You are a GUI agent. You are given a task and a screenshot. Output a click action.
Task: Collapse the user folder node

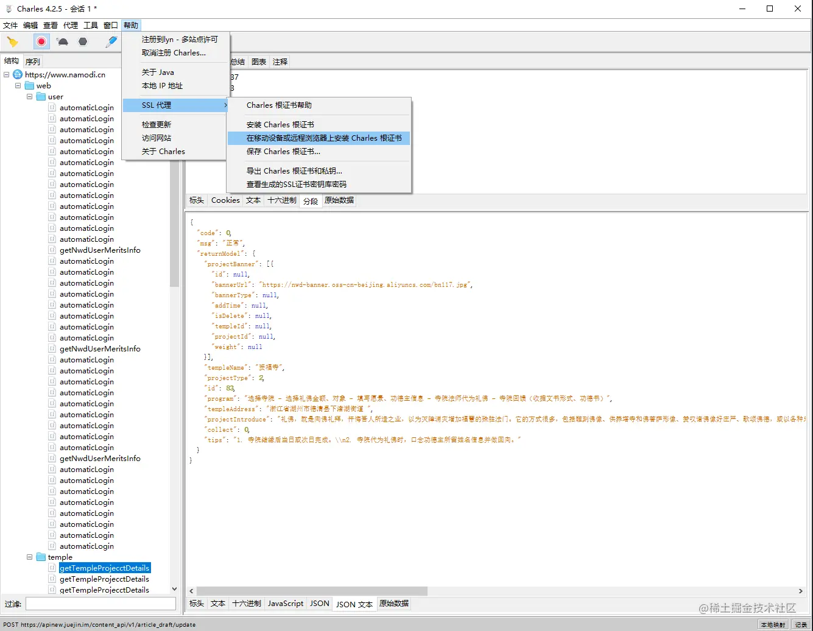tap(29, 97)
